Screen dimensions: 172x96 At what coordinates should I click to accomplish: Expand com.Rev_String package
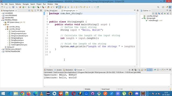point(6,27)
